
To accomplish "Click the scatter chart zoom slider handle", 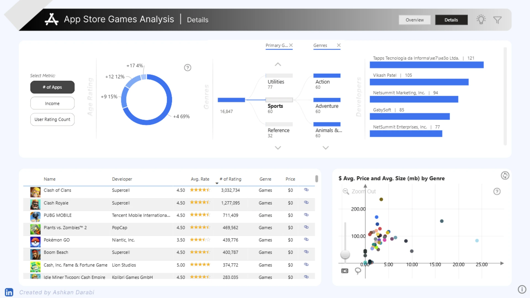I will pyautogui.click(x=345, y=254).
